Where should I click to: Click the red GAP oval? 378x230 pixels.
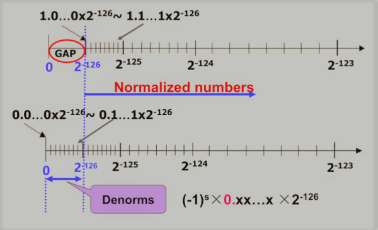pyautogui.click(x=67, y=52)
